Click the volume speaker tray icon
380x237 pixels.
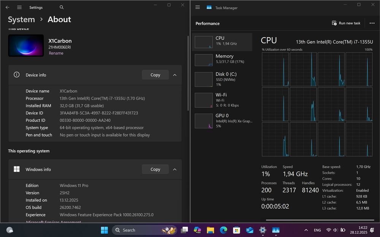[x=335, y=230]
